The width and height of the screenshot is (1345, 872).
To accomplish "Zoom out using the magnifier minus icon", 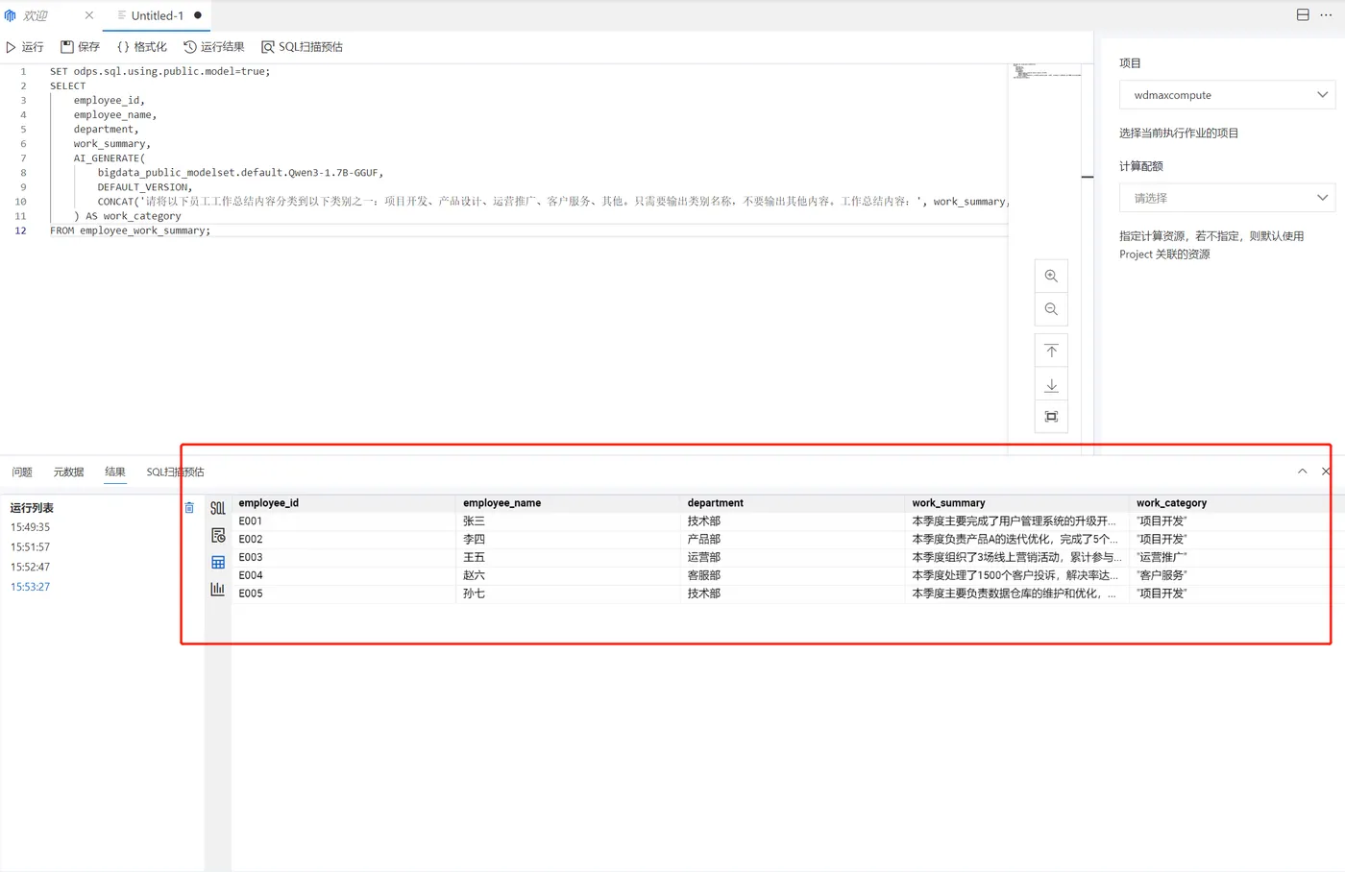I will [x=1051, y=309].
